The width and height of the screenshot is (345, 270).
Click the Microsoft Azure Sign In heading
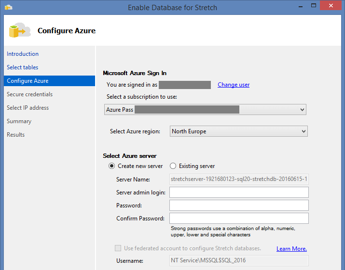pos(135,73)
